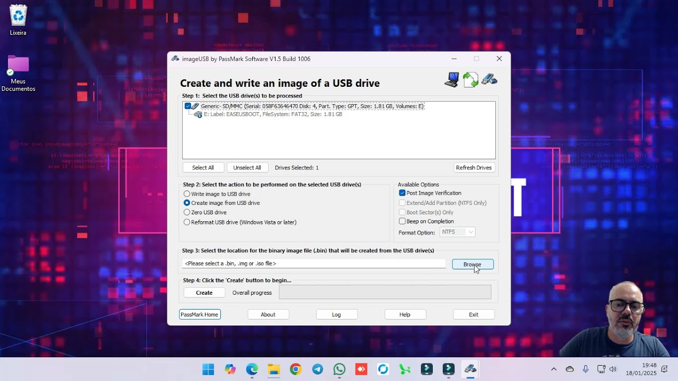This screenshot has width=678, height=381.
Task: Toggle Beep on Completion checkbox
Action: point(402,221)
